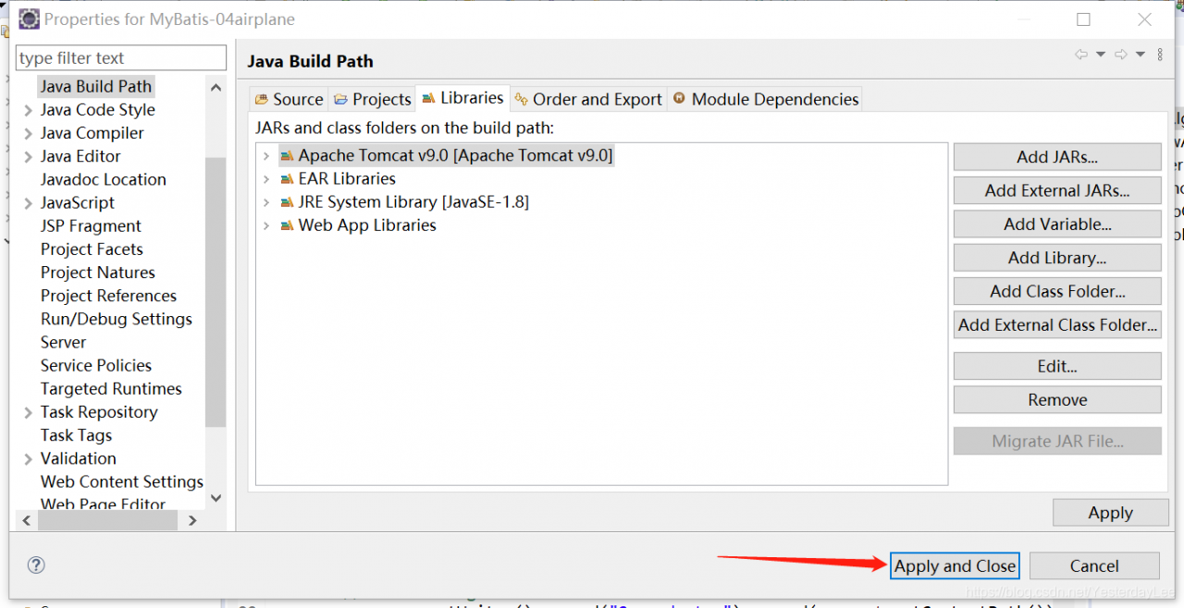
Task: Expand the Apache Tomcat v9.0 library node
Action: (x=266, y=156)
